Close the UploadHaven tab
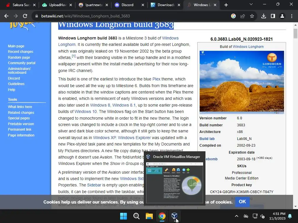This screenshot has width=298, height=223. (70, 5)
